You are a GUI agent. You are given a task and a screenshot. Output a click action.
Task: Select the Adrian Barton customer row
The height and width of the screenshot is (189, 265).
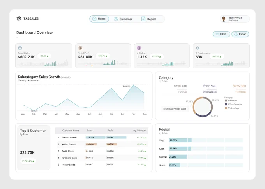coord(102,144)
